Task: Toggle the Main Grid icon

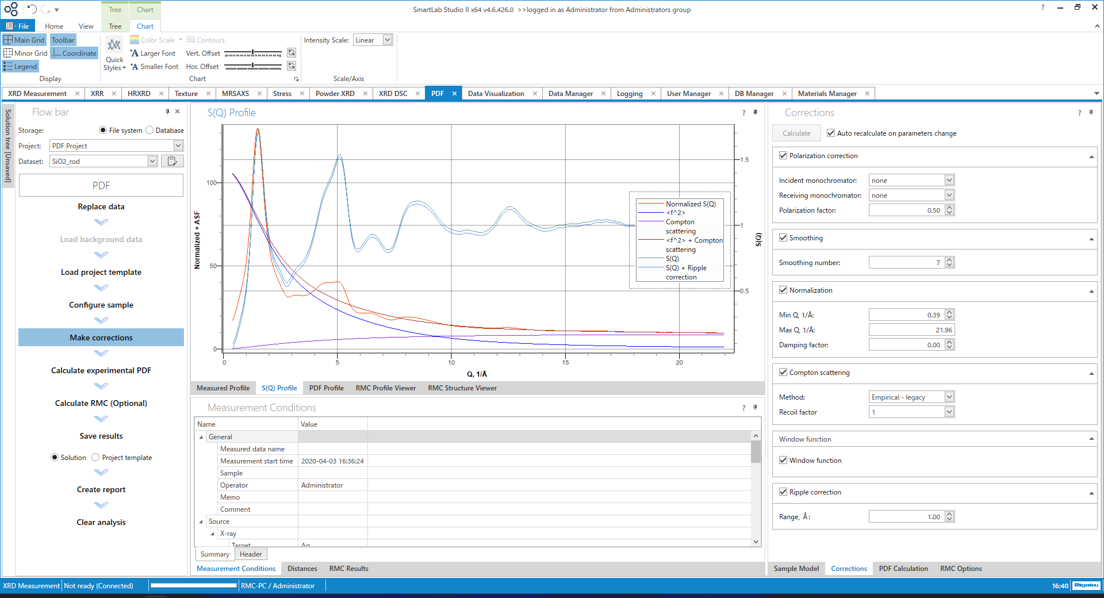Action: click(x=8, y=40)
